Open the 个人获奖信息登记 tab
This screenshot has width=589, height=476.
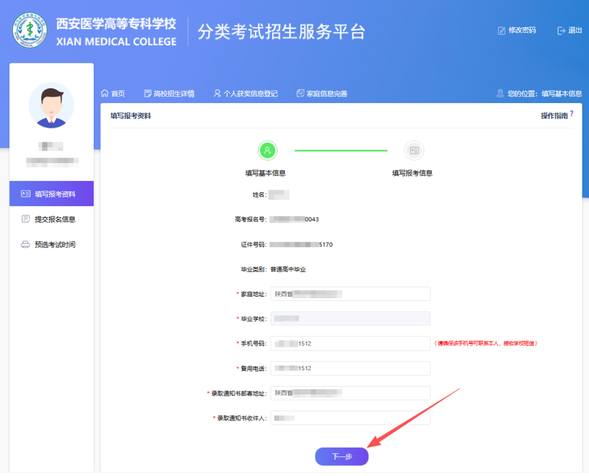pyautogui.click(x=245, y=94)
